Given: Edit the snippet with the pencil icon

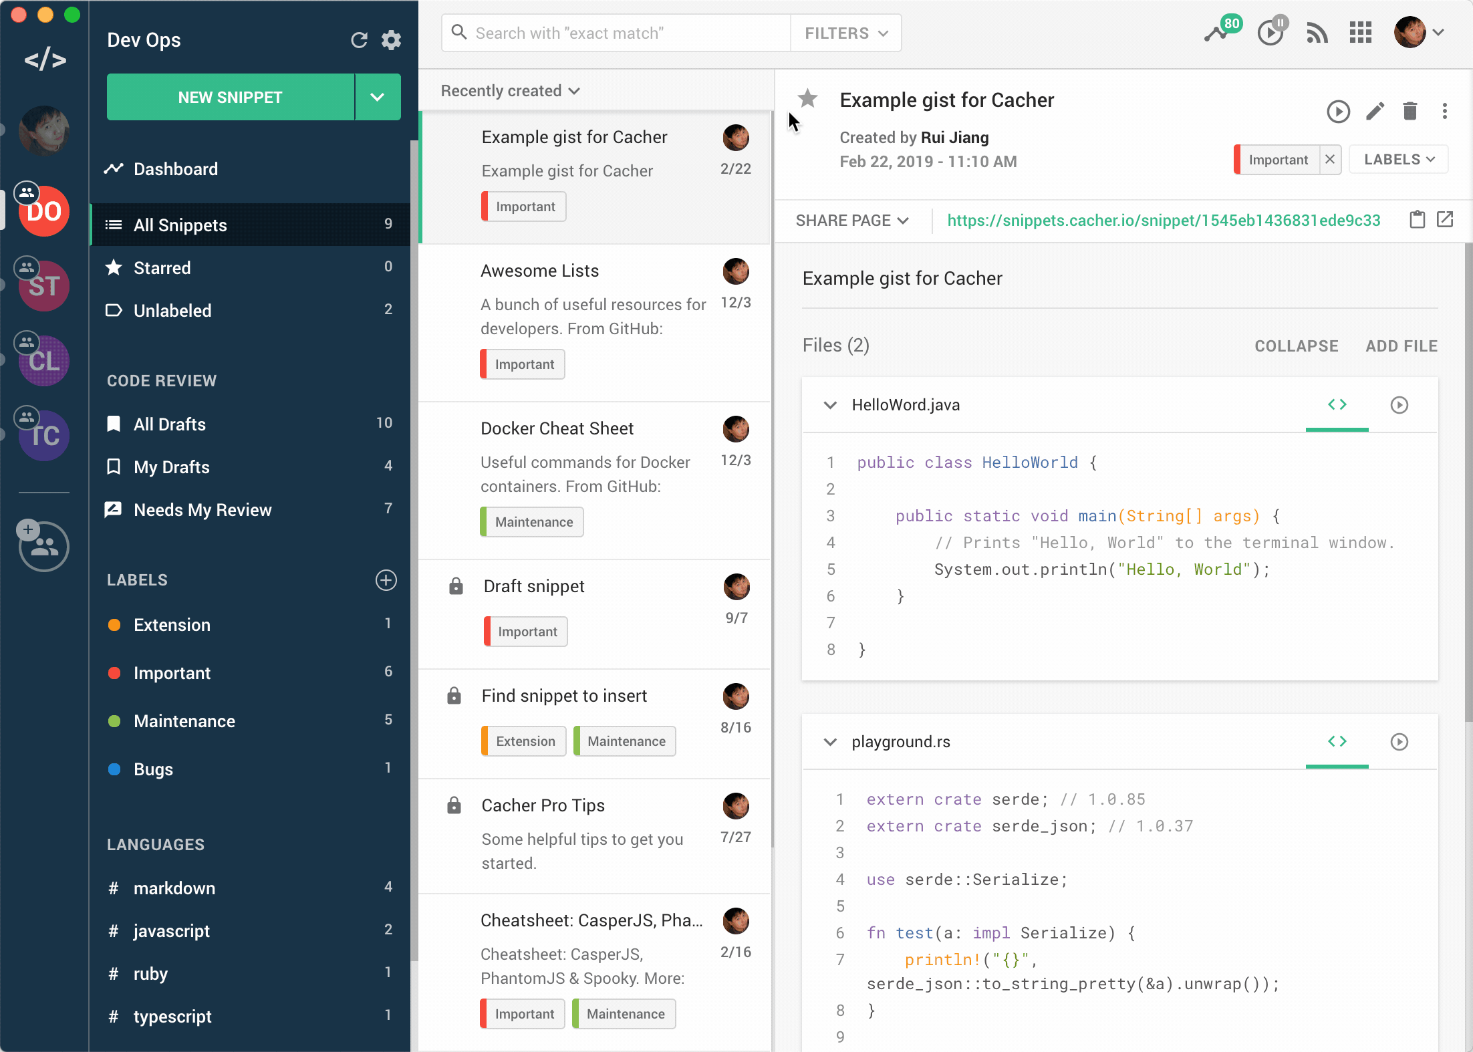Looking at the screenshot, I should pyautogui.click(x=1375, y=111).
